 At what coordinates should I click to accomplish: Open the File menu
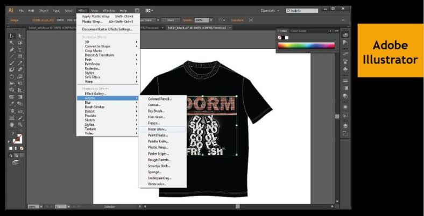22,11
